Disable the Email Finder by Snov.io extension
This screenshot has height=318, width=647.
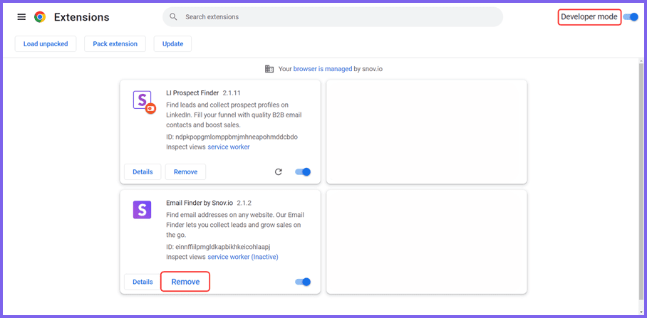(x=303, y=282)
